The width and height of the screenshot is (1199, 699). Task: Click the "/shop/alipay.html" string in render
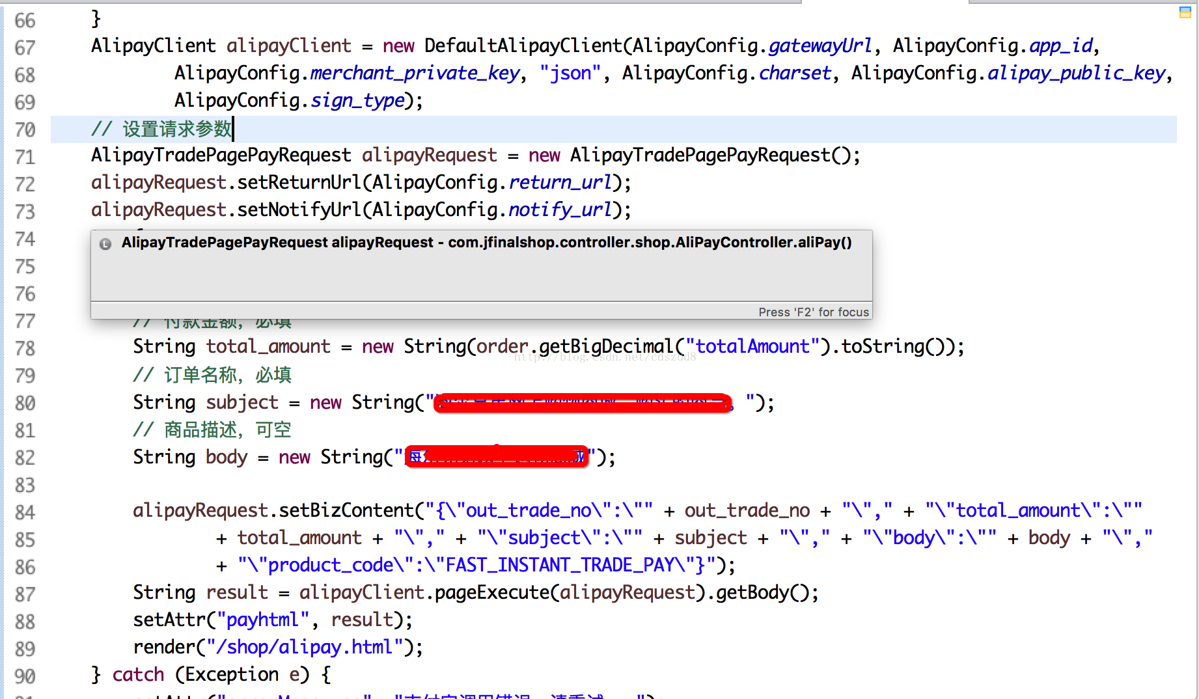305,647
